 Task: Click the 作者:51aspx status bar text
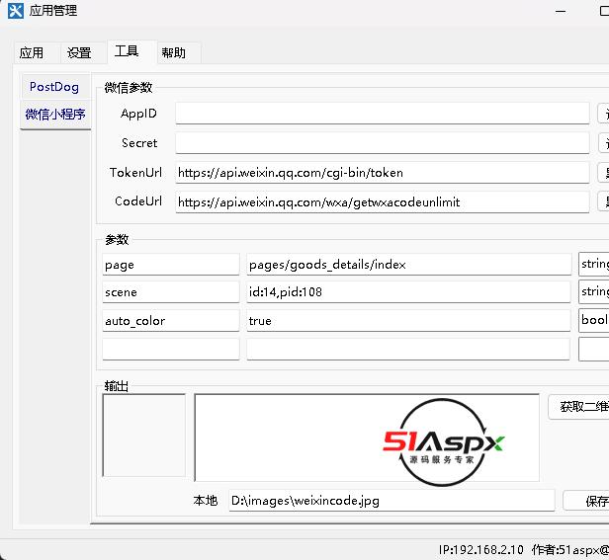point(570,550)
